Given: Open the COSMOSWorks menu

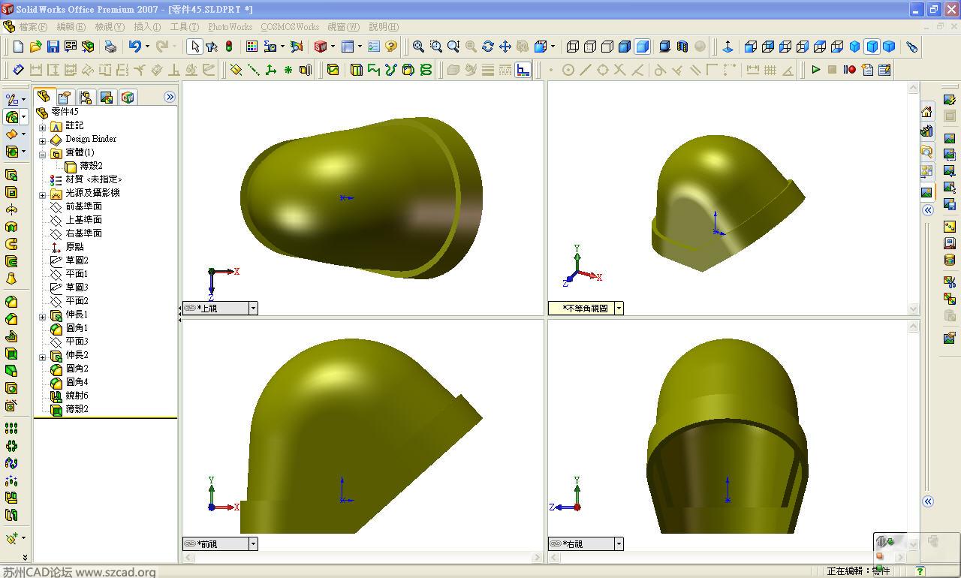Looking at the screenshot, I should pyautogui.click(x=290, y=27).
